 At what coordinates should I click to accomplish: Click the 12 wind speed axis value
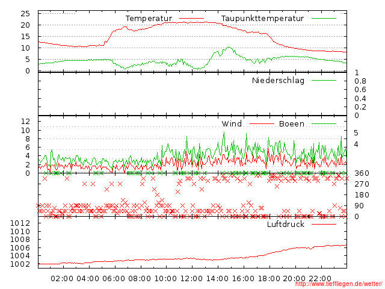tap(25, 122)
